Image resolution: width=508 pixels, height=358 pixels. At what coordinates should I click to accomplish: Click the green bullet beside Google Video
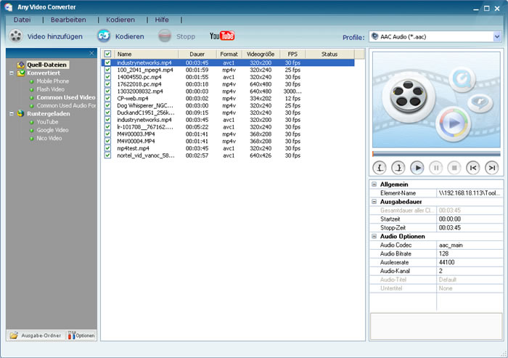31,131
